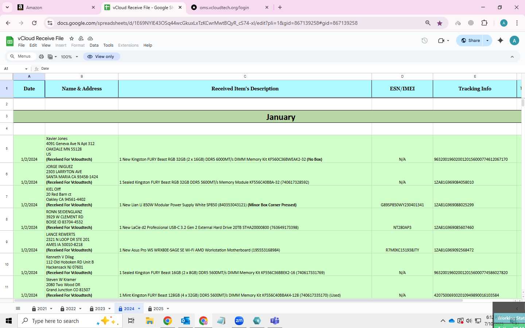Open the Google account avatar in Sheets

pyautogui.click(x=514, y=40)
